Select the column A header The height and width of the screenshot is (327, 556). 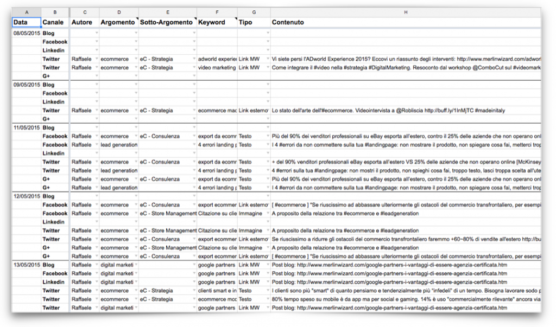(27, 12)
